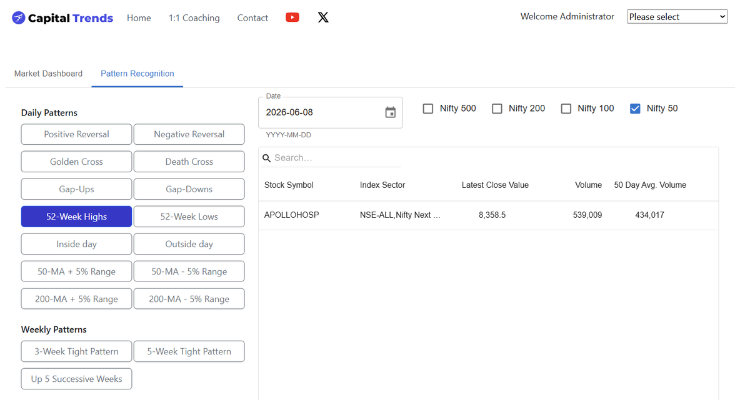750x400 pixels.
Task: Click the 52-Week Lows button
Action: click(x=189, y=217)
